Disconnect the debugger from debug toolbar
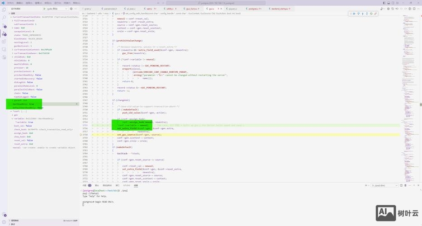Screen dimensions: 422x226 (x=375, y=14)
